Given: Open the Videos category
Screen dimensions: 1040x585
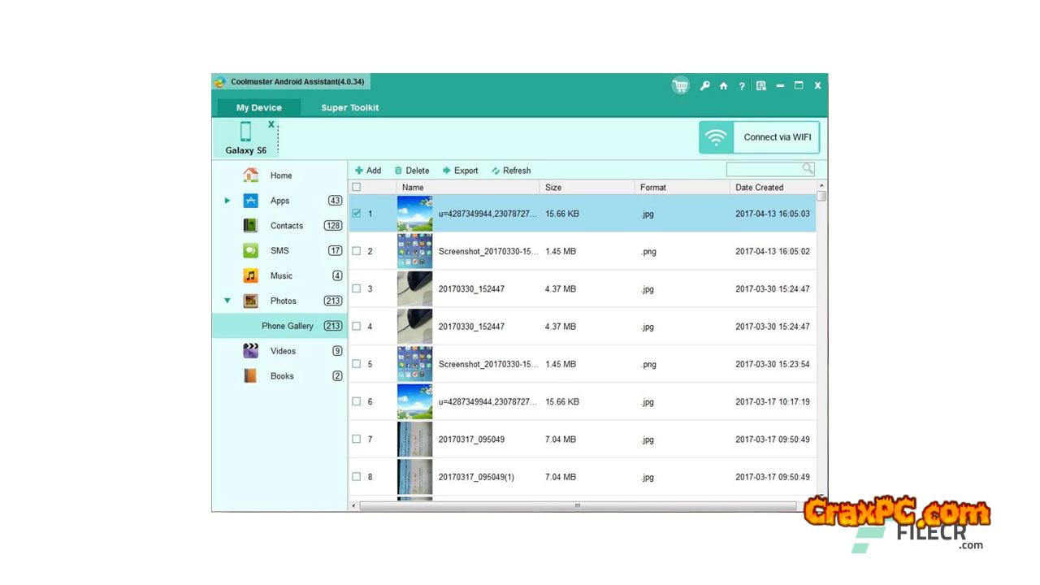Looking at the screenshot, I should 283,351.
